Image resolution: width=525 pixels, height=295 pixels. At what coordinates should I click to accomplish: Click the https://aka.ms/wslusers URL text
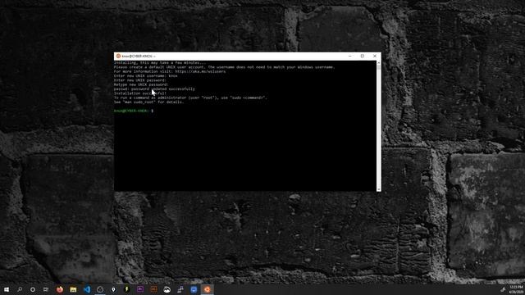(x=200, y=71)
